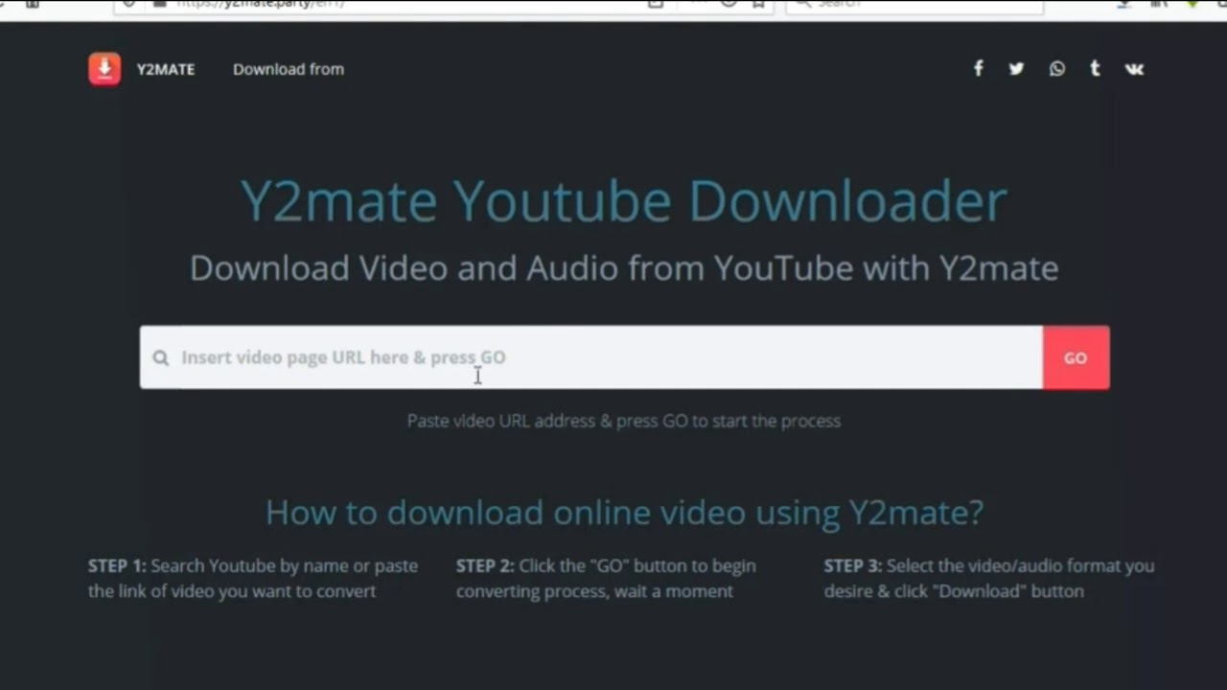This screenshot has width=1227, height=690.
Task: Click the STEP 3 instruction text
Action: click(x=989, y=578)
